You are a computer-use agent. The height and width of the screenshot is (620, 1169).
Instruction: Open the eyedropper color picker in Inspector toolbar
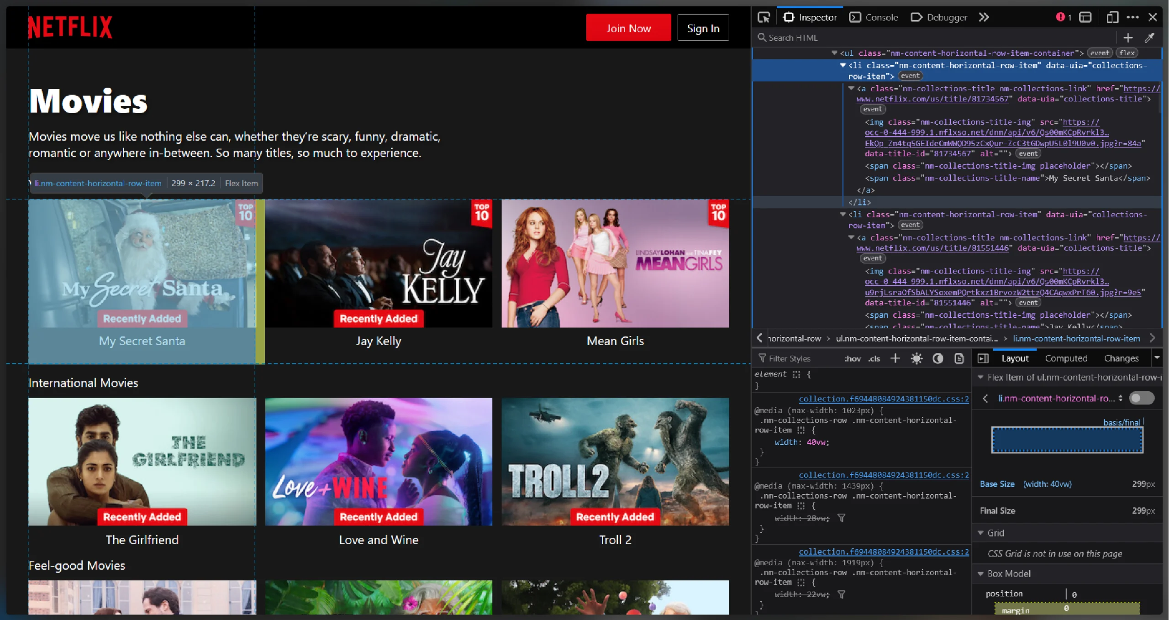(x=1150, y=37)
